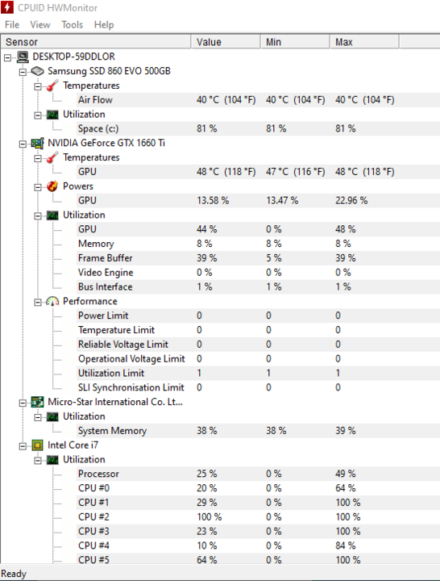Screen dimensions: 440x581
Task: Click the Performance gauge icon
Action: [52, 301]
